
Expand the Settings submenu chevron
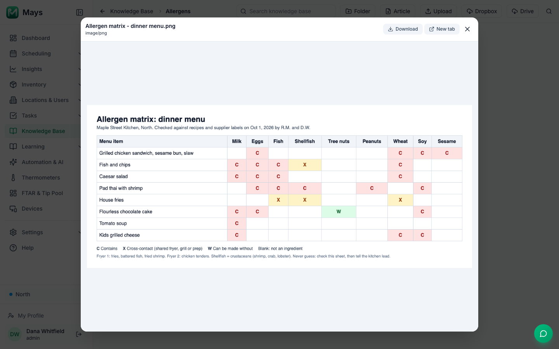(x=80, y=232)
